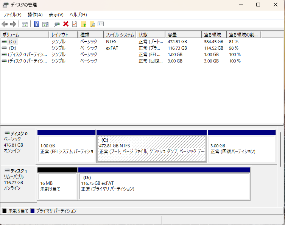Viewport: 285px width, 225px height.
Task: Click the 384.45 GB free space cell
Action: point(213,42)
